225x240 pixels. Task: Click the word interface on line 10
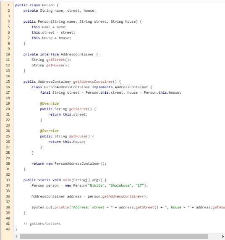pos(50,54)
